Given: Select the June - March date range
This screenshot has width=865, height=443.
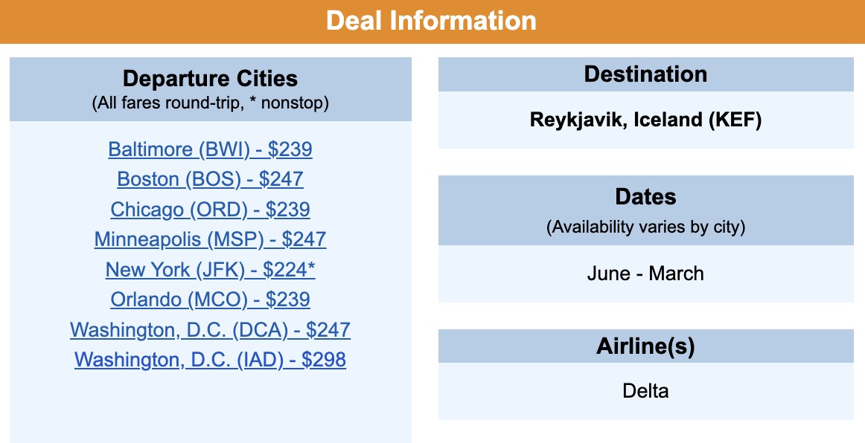Looking at the screenshot, I should click(645, 274).
